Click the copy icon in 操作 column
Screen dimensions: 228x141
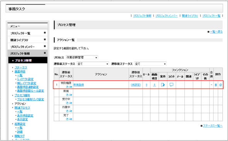(221, 85)
